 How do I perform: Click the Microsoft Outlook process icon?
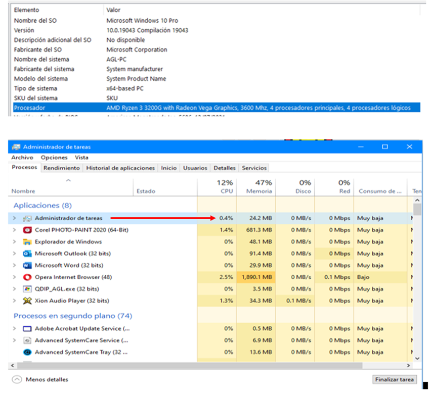pyautogui.click(x=27, y=254)
